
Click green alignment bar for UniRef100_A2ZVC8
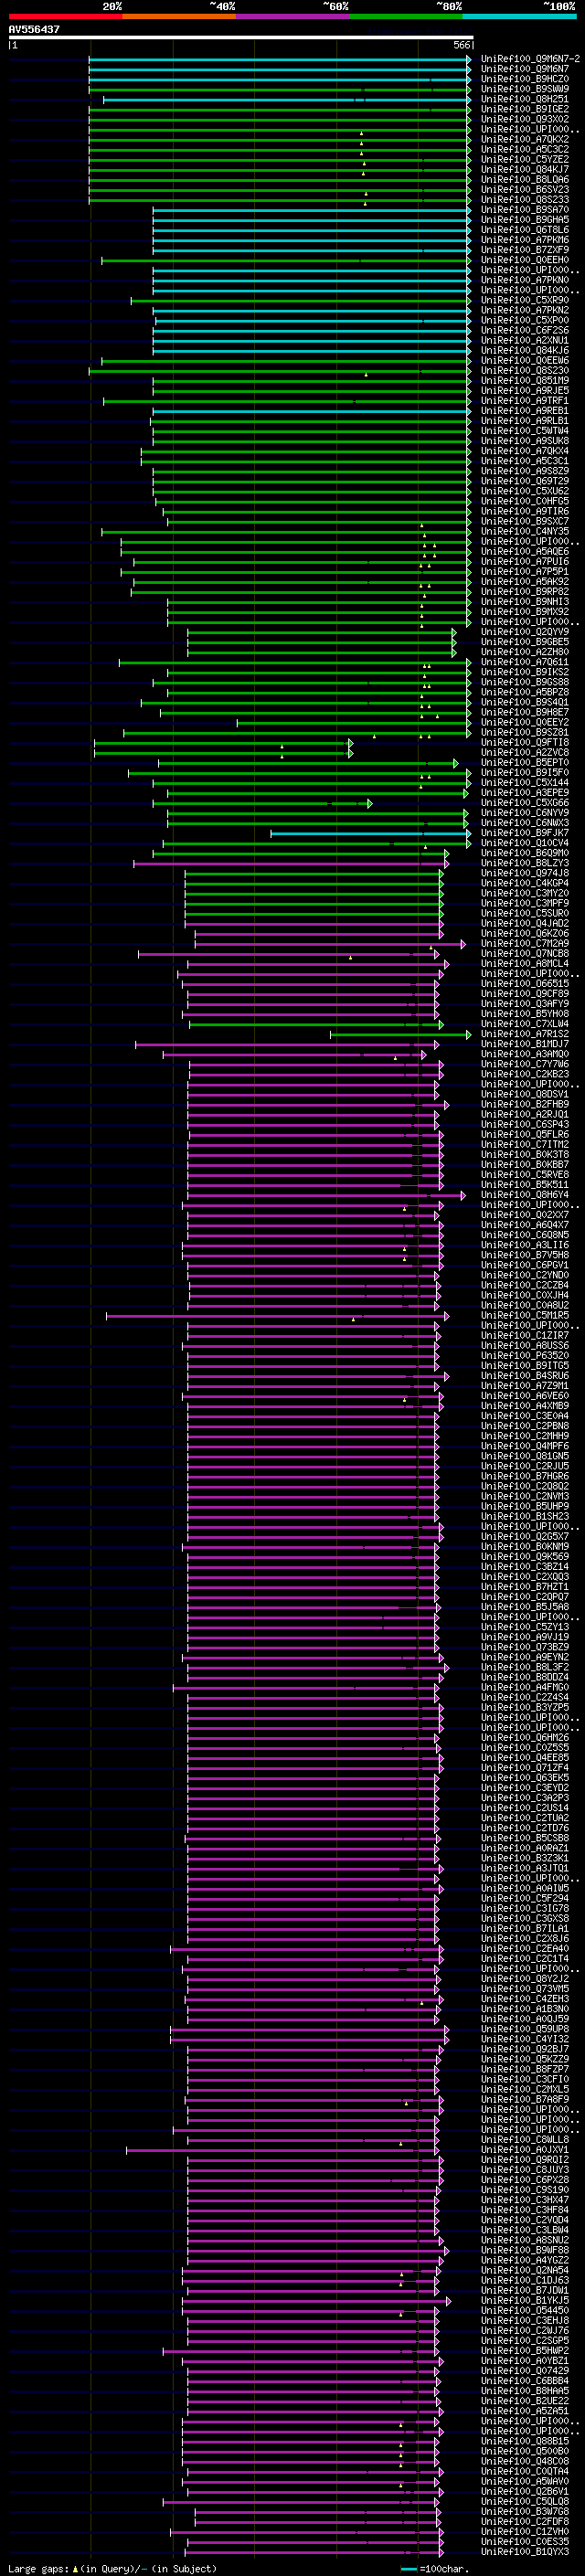pos(223,753)
